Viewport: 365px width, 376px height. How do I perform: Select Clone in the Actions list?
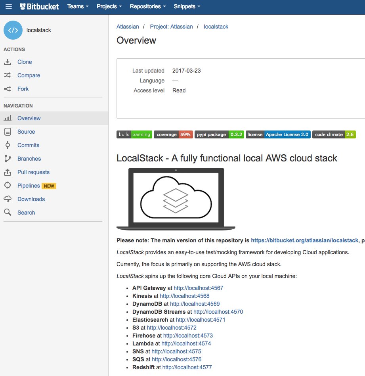[x=25, y=62]
